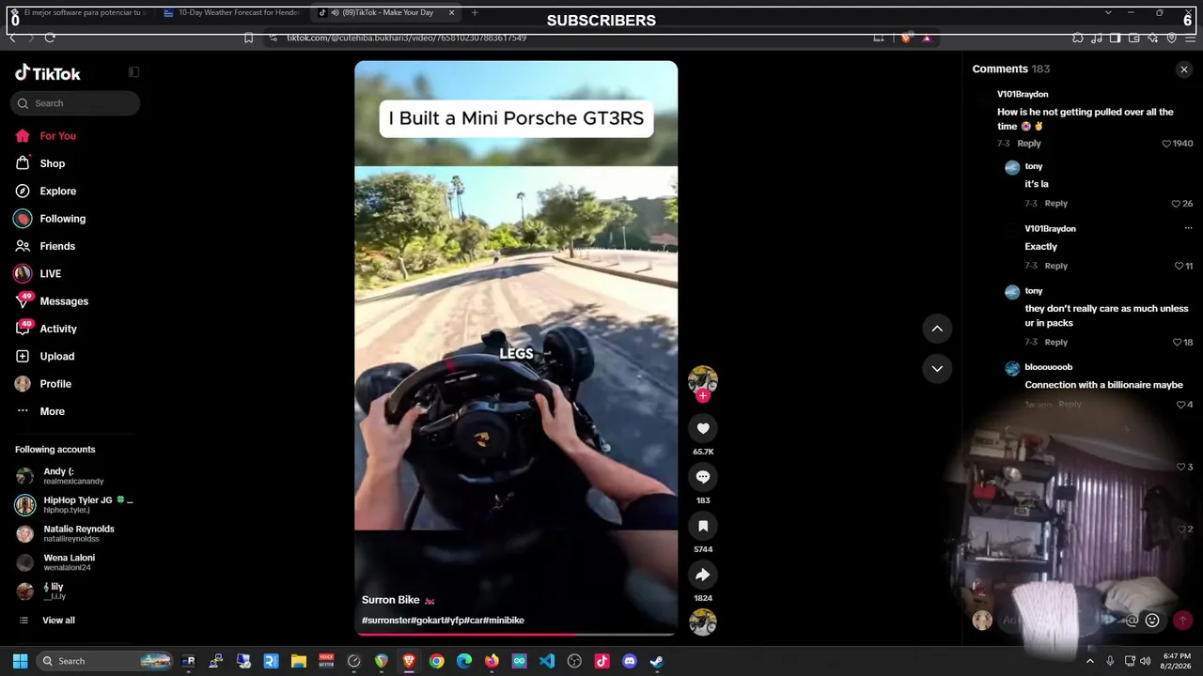Go to the previous video
The width and height of the screenshot is (1203, 676).
(937, 329)
